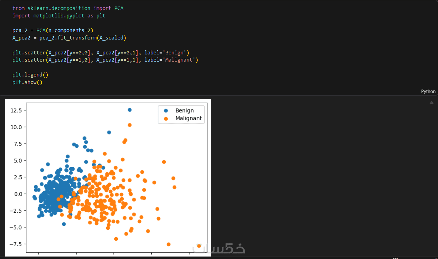Click the 12.5 y-axis tick label
This screenshot has width=438, height=259.
pyautogui.click(x=16, y=110)
